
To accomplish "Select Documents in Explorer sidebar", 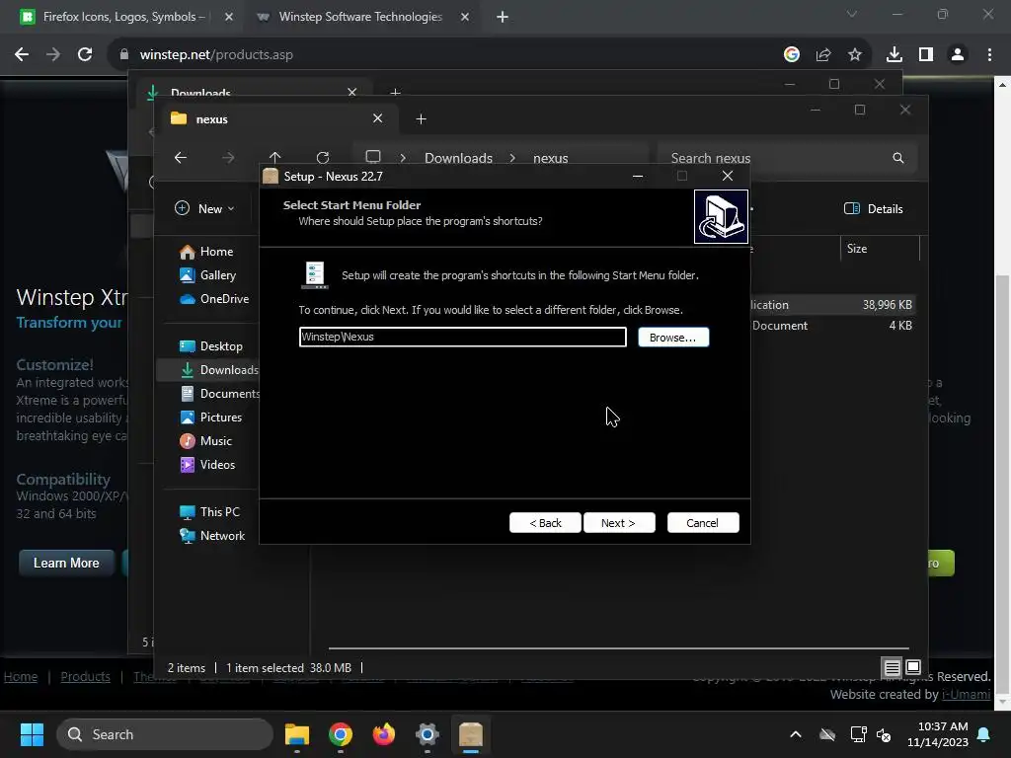I will 219,394.
